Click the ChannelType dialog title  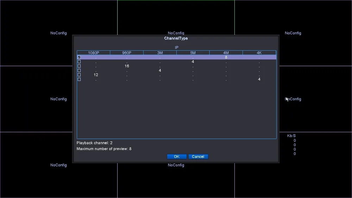click(x=176, y=38)
